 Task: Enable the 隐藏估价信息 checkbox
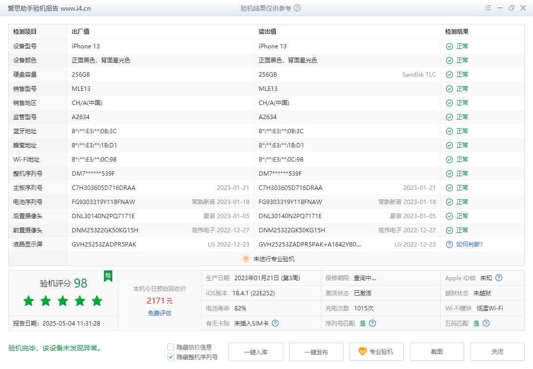(171, 347)
